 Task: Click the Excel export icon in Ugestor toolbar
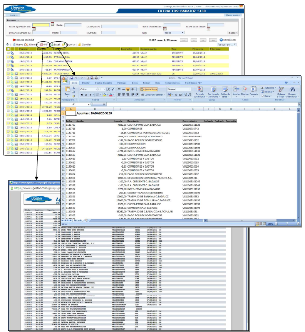(x=52, y=45)
